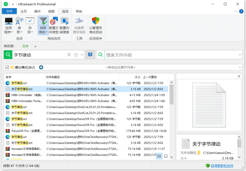Switch to details list view icon
The image size is (246, 171).
point(159,156)
